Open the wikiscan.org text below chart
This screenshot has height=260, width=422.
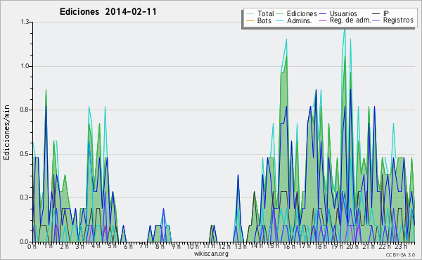[211, 254]
